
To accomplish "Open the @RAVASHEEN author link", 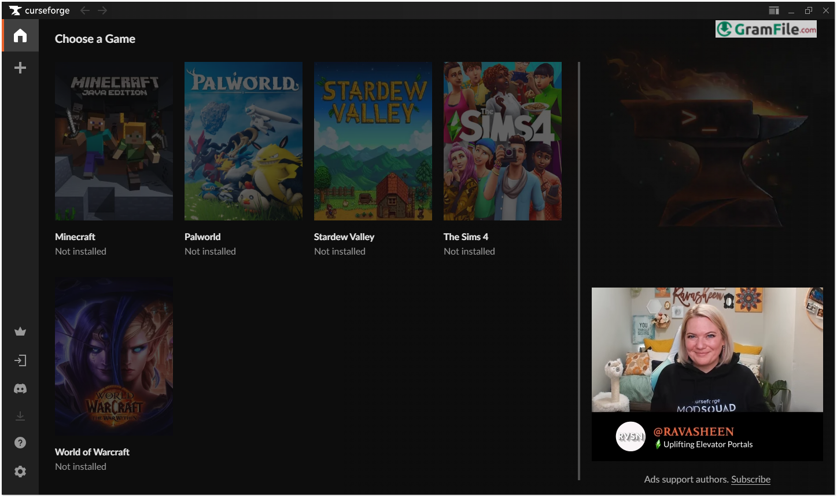I will click(694, 432).
